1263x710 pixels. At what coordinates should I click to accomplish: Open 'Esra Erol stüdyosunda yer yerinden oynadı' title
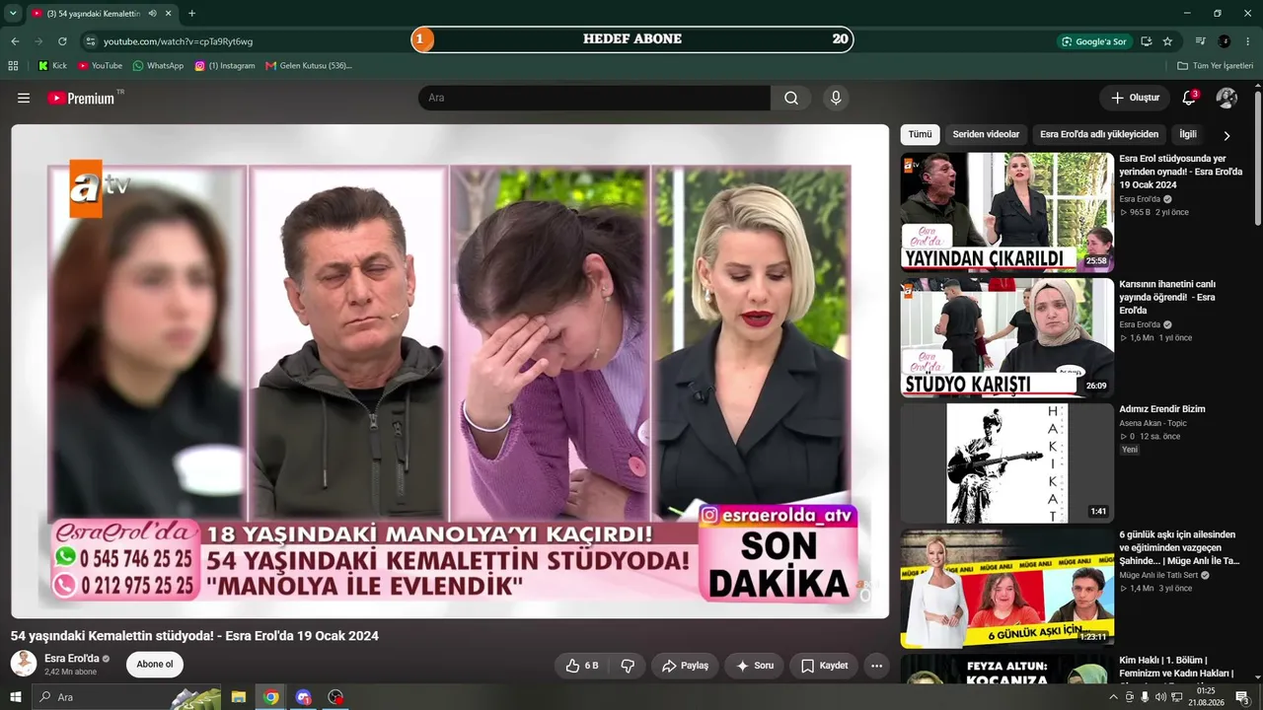1180,172
